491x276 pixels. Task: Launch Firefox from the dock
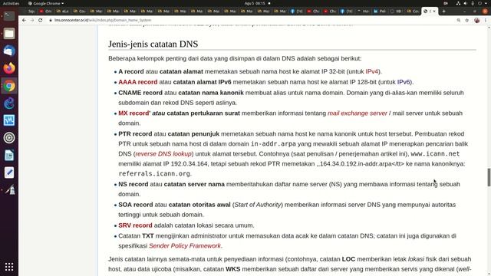pyautogui.click(x=9, y=68)
